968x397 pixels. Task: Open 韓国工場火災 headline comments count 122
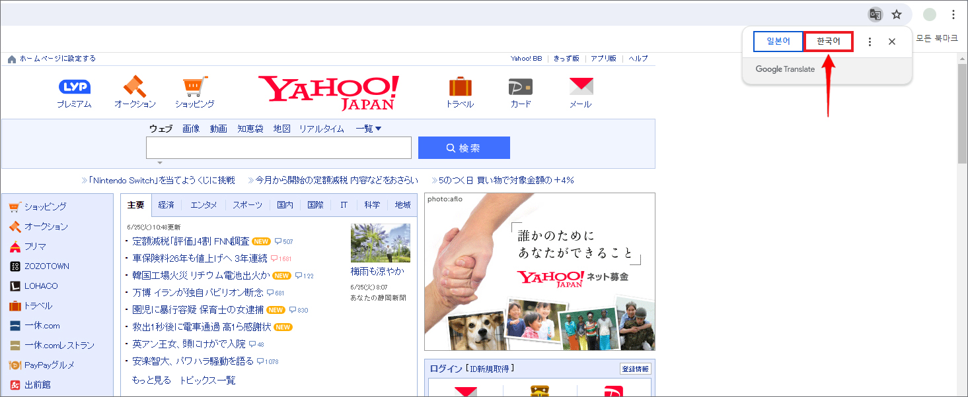(x=305, y=276)
